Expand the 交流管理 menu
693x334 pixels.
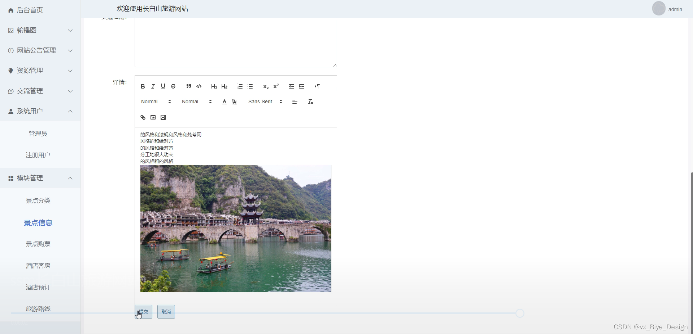tap(40, 91)
